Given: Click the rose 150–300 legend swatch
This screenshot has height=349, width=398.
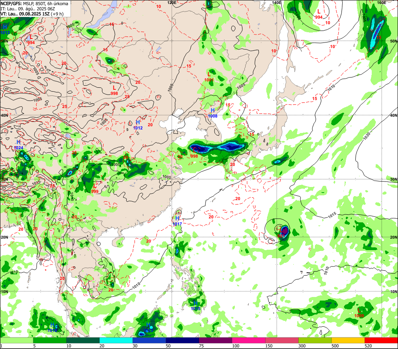Looking at the screenshot, I should click(x=282, y=340).
